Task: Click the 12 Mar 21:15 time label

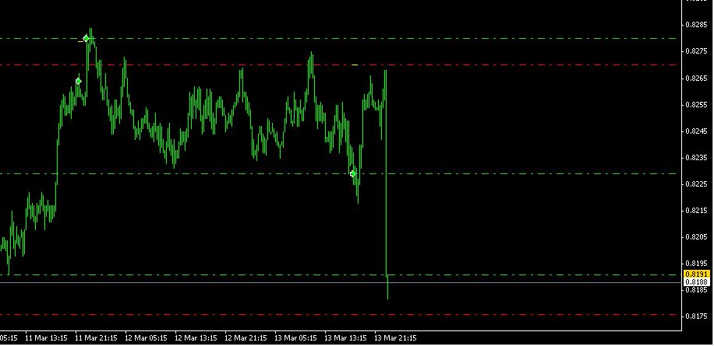Action: pyautogui.click(x=246, y=337)
